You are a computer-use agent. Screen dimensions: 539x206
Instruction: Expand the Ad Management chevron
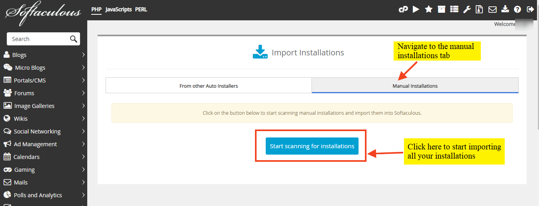pos(83,144)
